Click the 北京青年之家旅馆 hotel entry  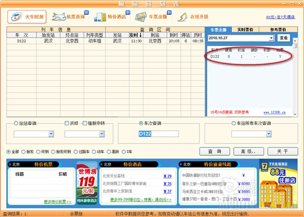pyautogui.click(x=118, y=191)
